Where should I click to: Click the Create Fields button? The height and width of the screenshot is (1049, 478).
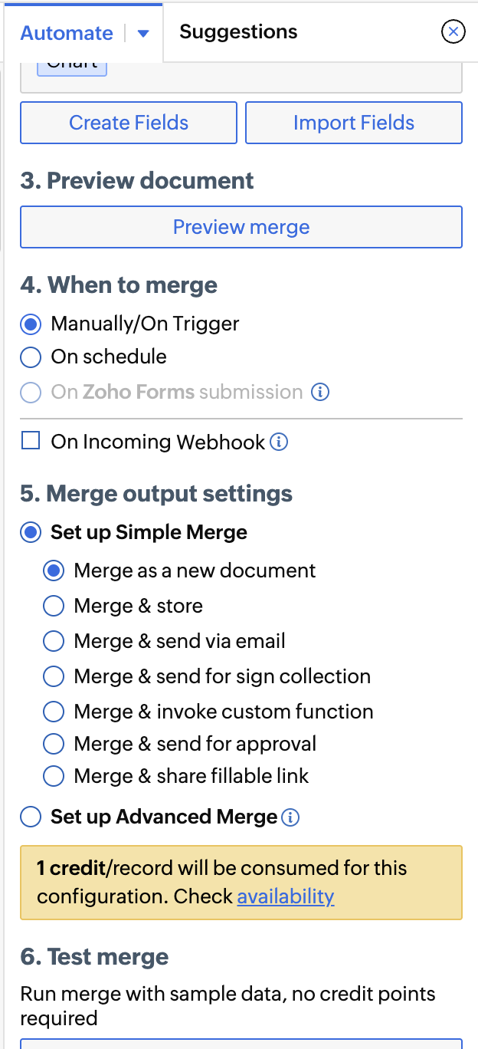click(129, 123)
